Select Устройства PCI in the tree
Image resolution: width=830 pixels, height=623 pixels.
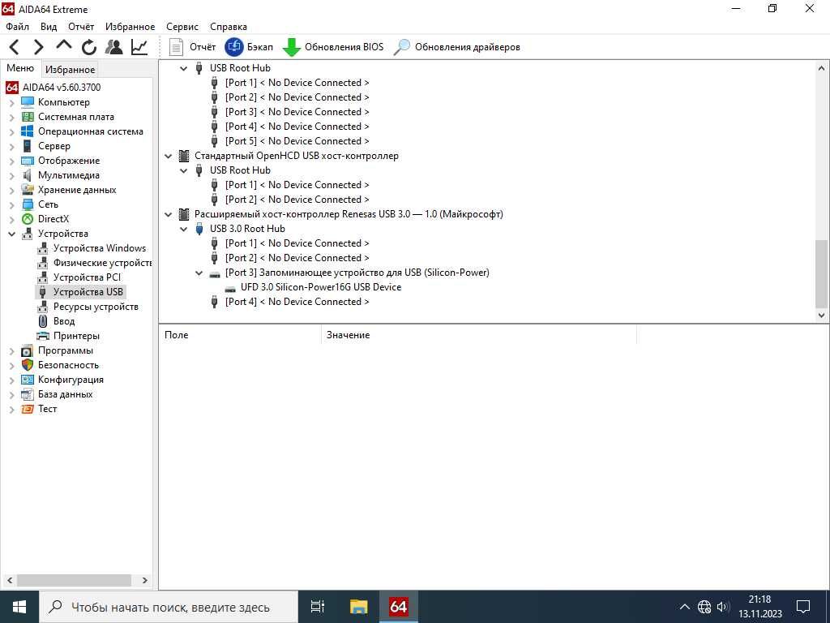[87, 277]
